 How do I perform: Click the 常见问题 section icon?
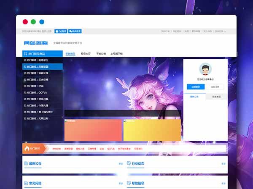(26, 183)
